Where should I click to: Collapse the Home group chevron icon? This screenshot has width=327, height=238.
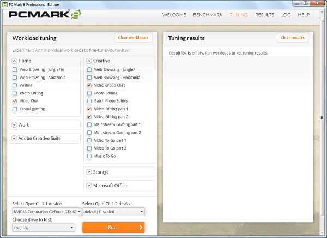[14, 61]
